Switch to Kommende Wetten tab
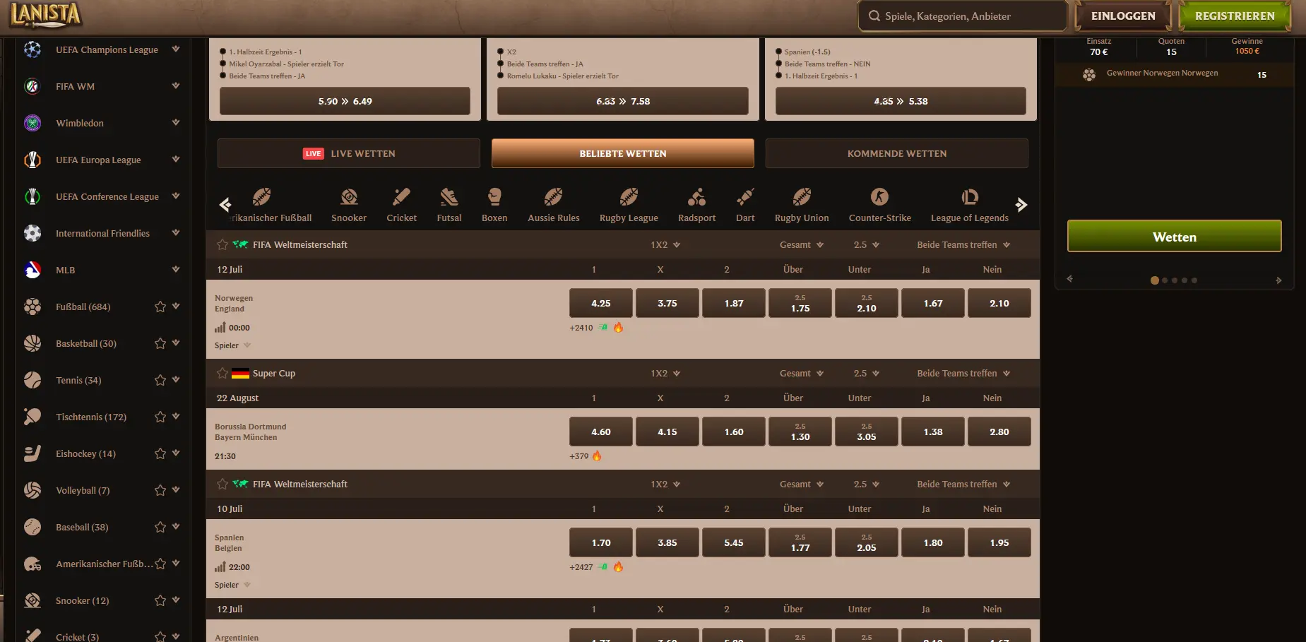1306x642 pixels. (897, 153)
